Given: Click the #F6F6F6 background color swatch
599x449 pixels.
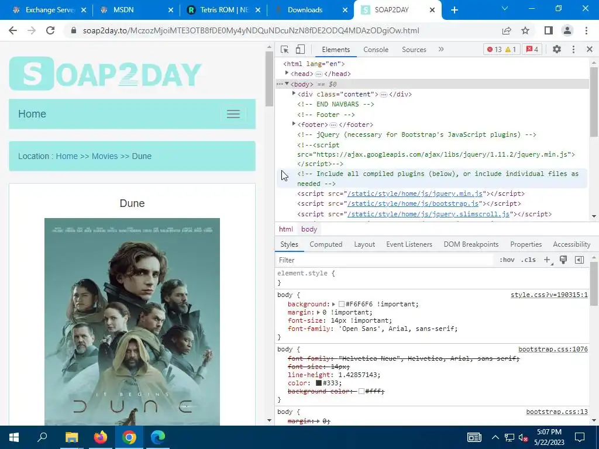Looking at the screenshot, I should [342, 304].
